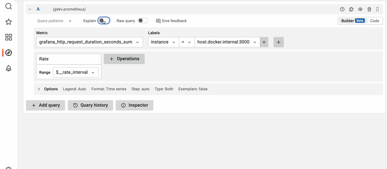Viewport: 387px width, 169px height.
Task: Select the Builder mode tab
Action: [x=352, y=21]
